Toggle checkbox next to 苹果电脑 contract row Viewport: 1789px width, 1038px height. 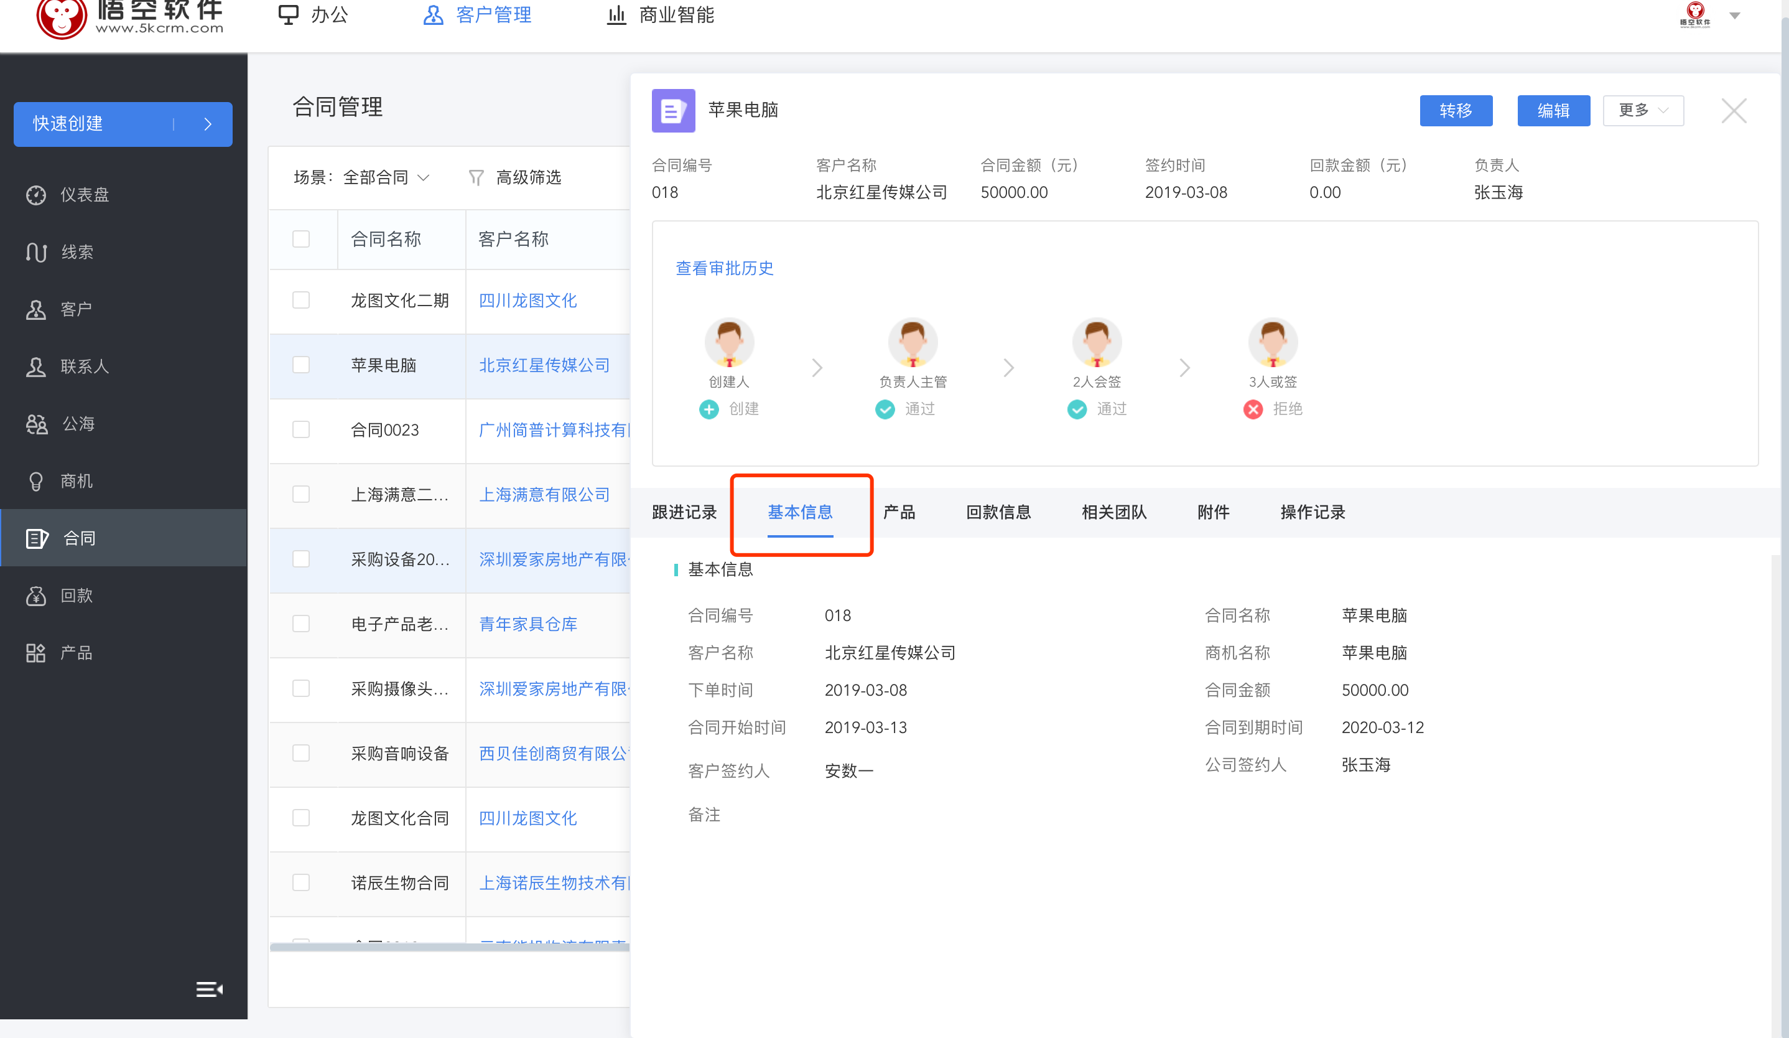302,365
